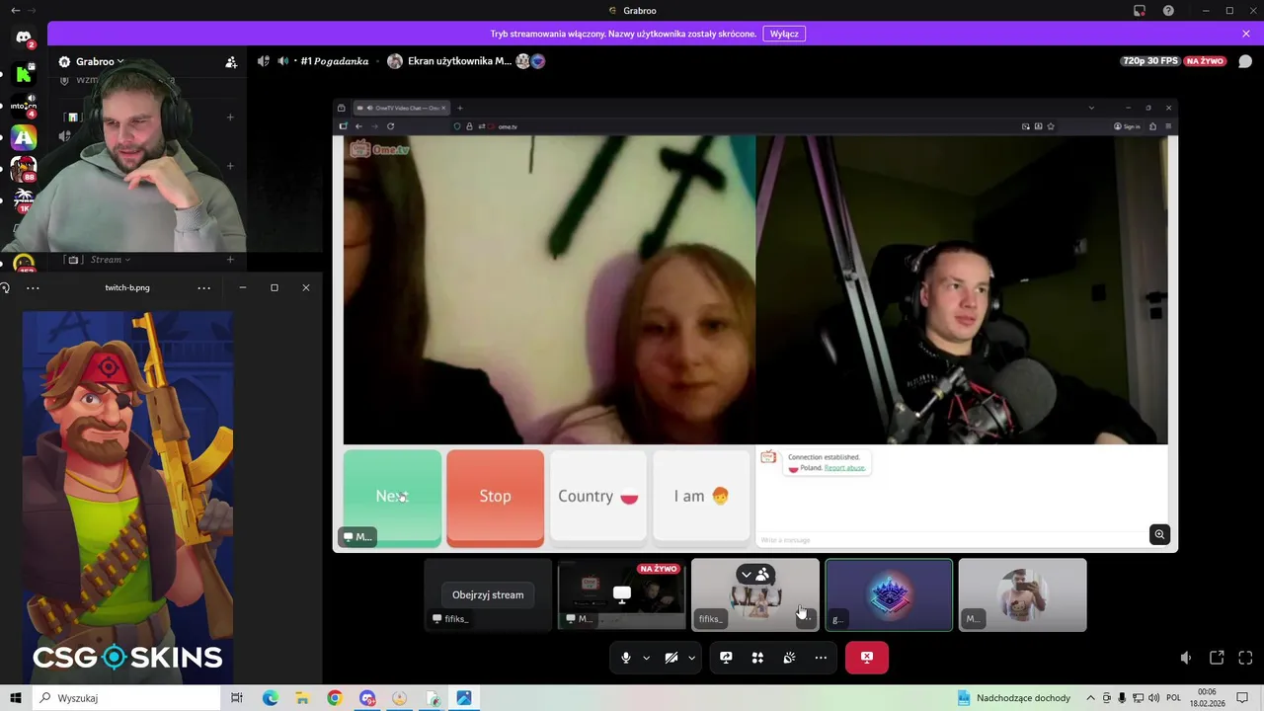Open the Nadchodzące dochody taskbar widget
The height and width of the screenshot is (711, 1264).
tap(1014, 698)
